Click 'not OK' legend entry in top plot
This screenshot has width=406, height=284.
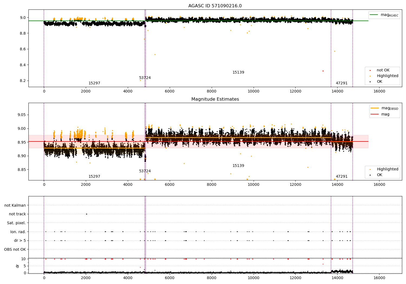click(x=383, y=70)
